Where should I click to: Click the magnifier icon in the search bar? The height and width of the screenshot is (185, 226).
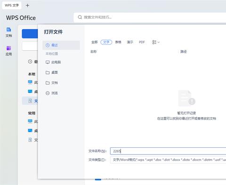(80, 17)
